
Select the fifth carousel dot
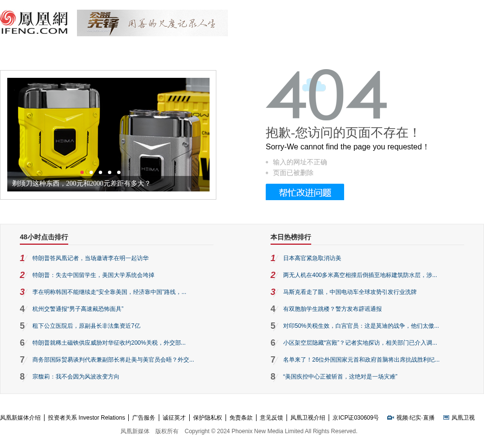tap(119, 172)
